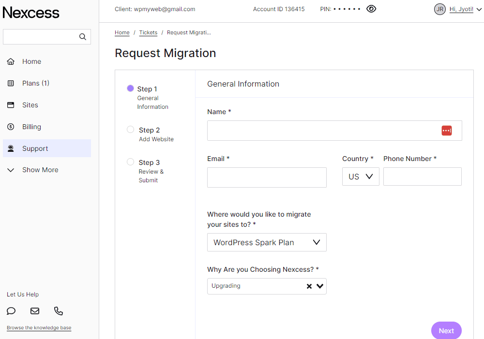Reveal the hidden PIN with the eye toggle

click(x=371, y=9)
